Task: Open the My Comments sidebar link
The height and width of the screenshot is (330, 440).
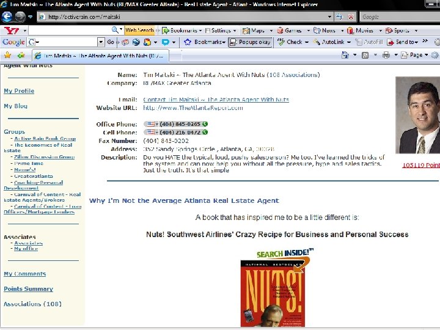Action: coord(25,274)
